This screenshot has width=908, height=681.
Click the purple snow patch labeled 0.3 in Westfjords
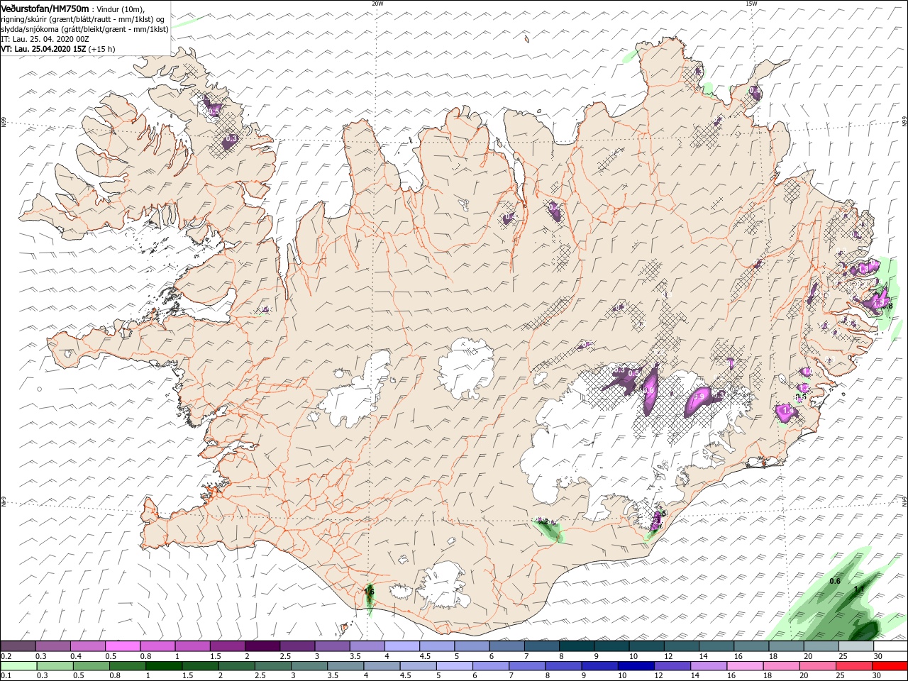229,141
